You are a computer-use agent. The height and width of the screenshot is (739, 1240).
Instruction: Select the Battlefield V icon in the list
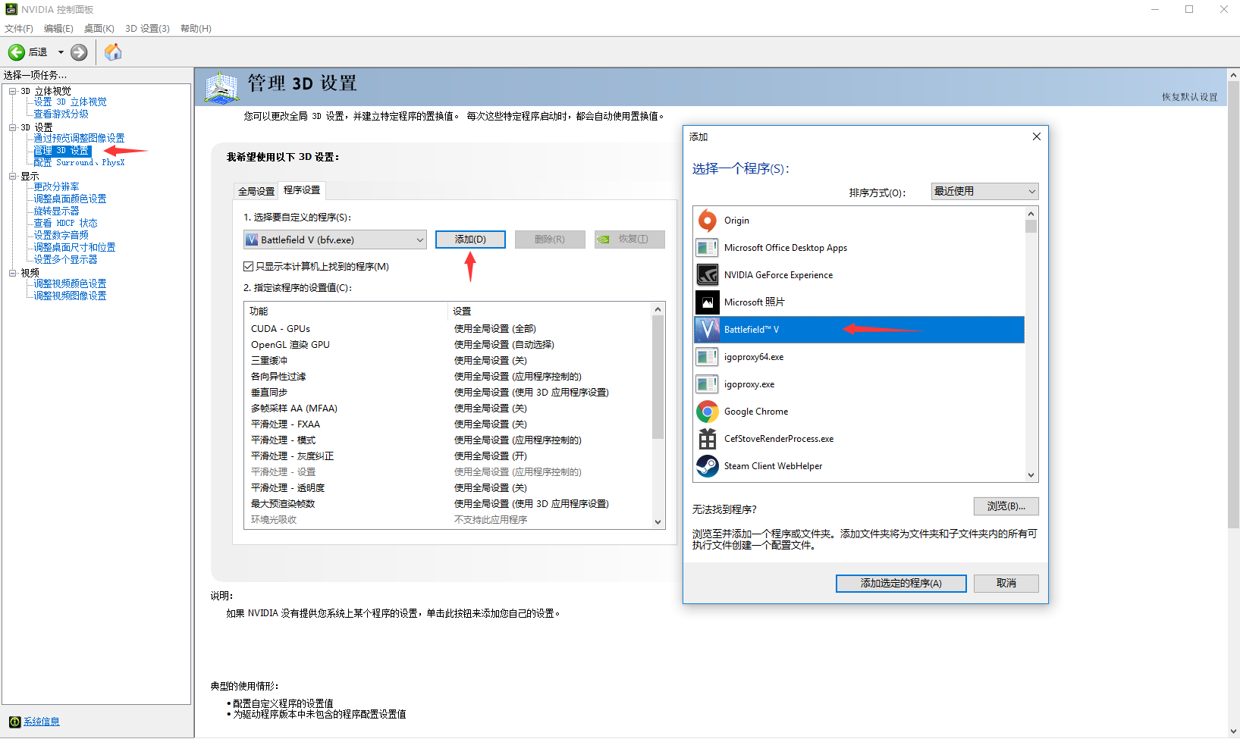coord(708,330)
